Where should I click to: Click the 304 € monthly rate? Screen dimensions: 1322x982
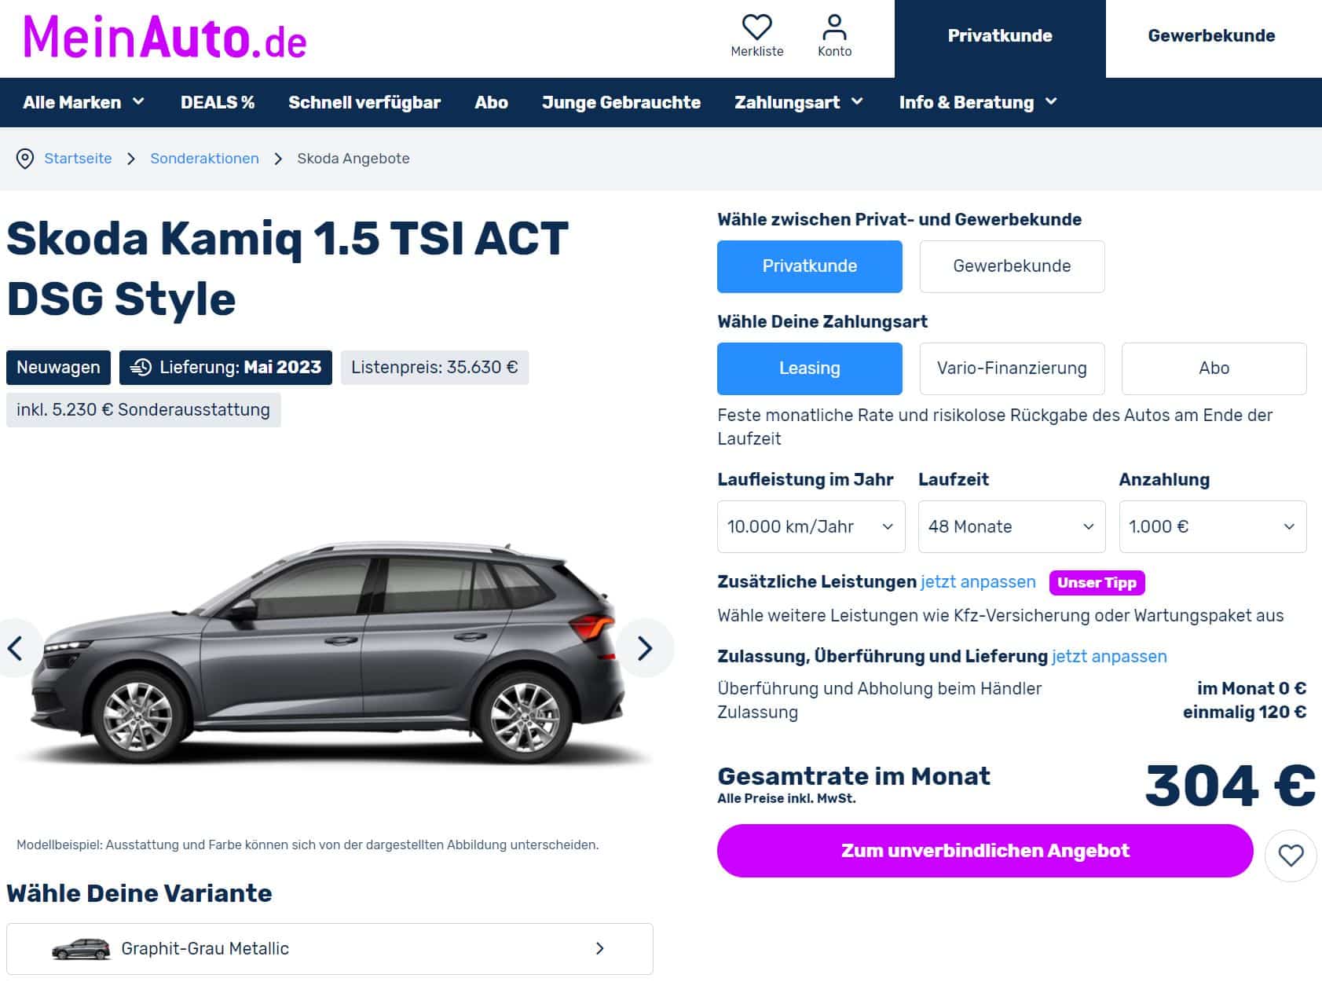[x=1229, y=786]
